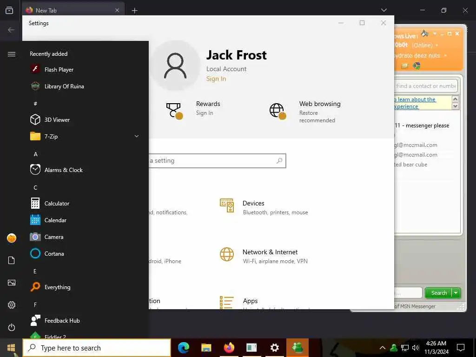
Task: Open Messenger personal message dropdown arrow
Action: [445, 56]
